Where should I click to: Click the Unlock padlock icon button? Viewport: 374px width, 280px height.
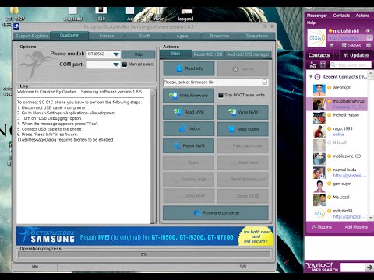coord(189,129)
